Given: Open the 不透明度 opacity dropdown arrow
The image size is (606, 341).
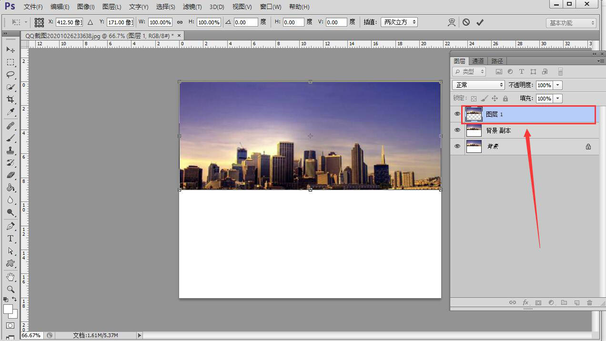Looking at the screenshot, I should 557,85.
